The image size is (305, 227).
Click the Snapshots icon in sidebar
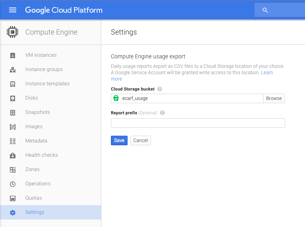[x=13, y=112]
